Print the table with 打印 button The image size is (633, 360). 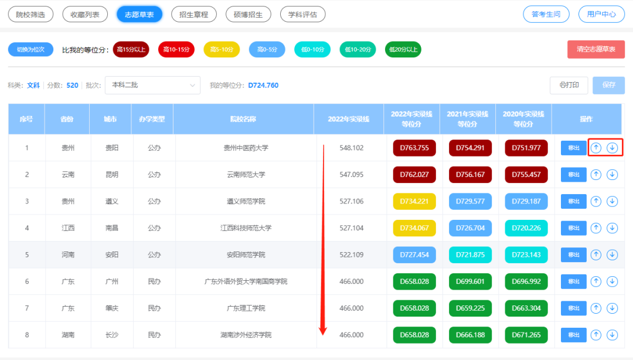click(569, 85)
